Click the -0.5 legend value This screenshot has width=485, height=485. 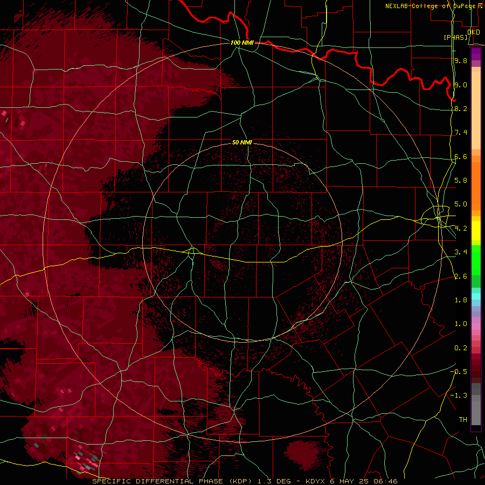(459, 372)
